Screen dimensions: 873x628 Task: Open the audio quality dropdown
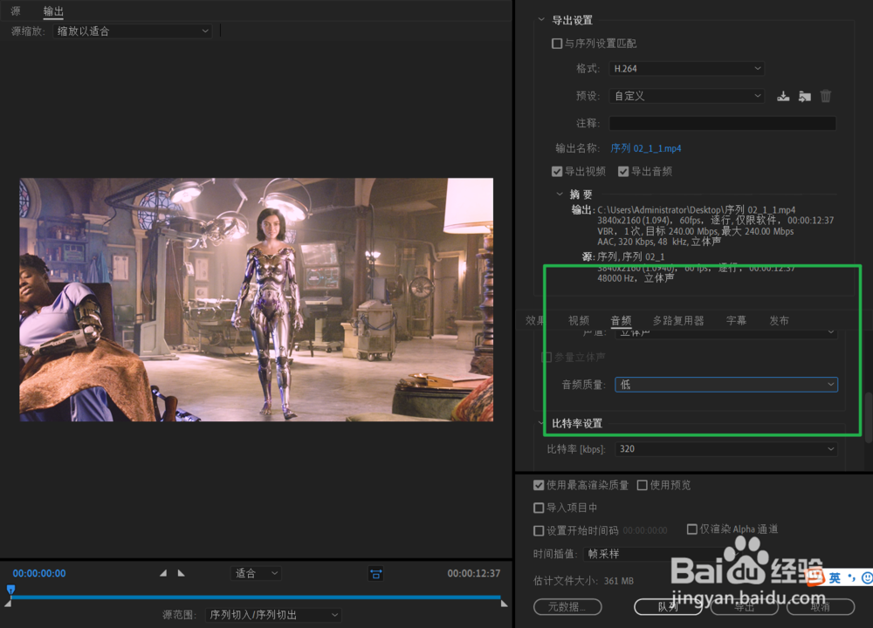tap(726, 385)
